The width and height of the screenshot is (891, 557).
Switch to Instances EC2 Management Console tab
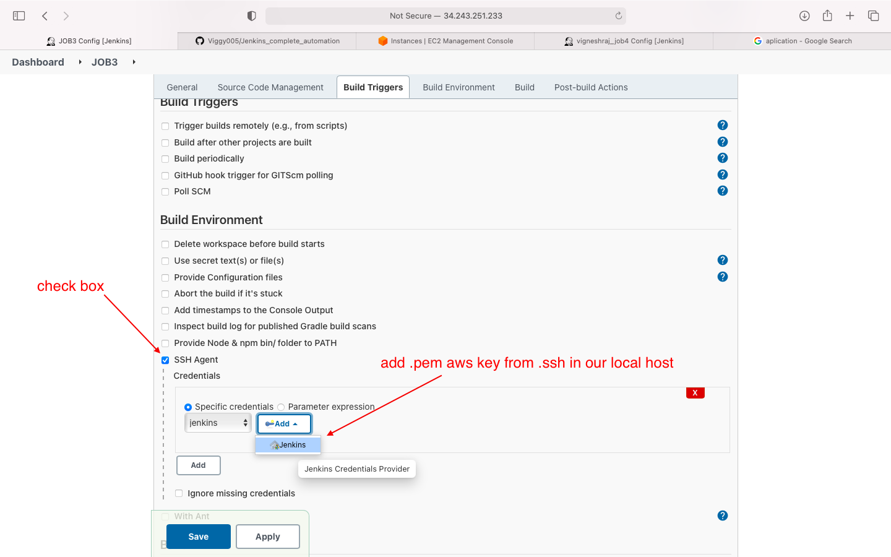[x=445, y=41]
